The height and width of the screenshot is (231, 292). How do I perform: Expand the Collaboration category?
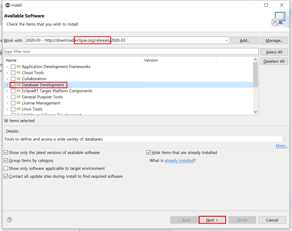click(7, 79)
